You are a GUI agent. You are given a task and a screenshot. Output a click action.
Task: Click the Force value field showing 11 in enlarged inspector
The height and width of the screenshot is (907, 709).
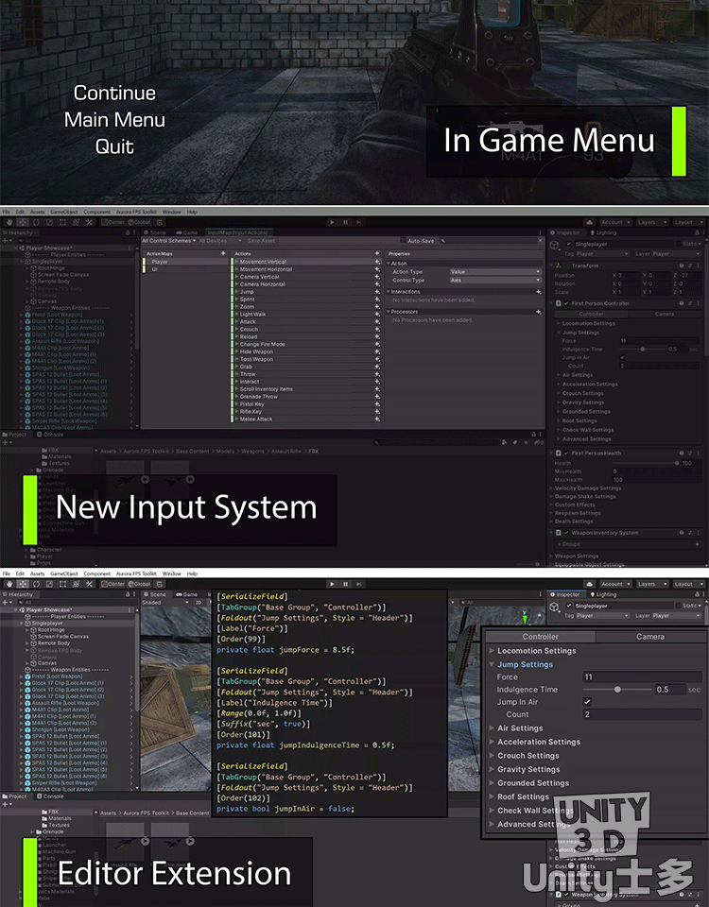[x=643, y=676]
